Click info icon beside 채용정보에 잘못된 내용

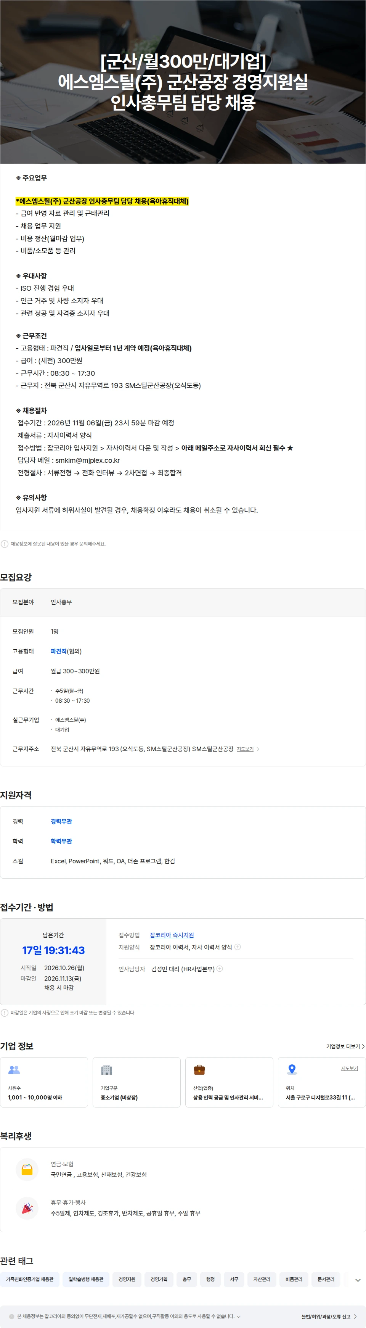tap(5, 544)
